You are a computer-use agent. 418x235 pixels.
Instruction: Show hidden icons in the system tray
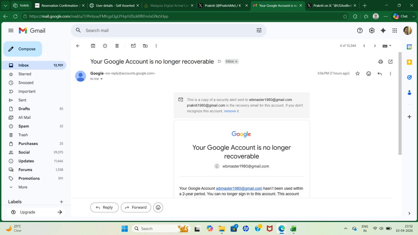click(x=346, y=228)
